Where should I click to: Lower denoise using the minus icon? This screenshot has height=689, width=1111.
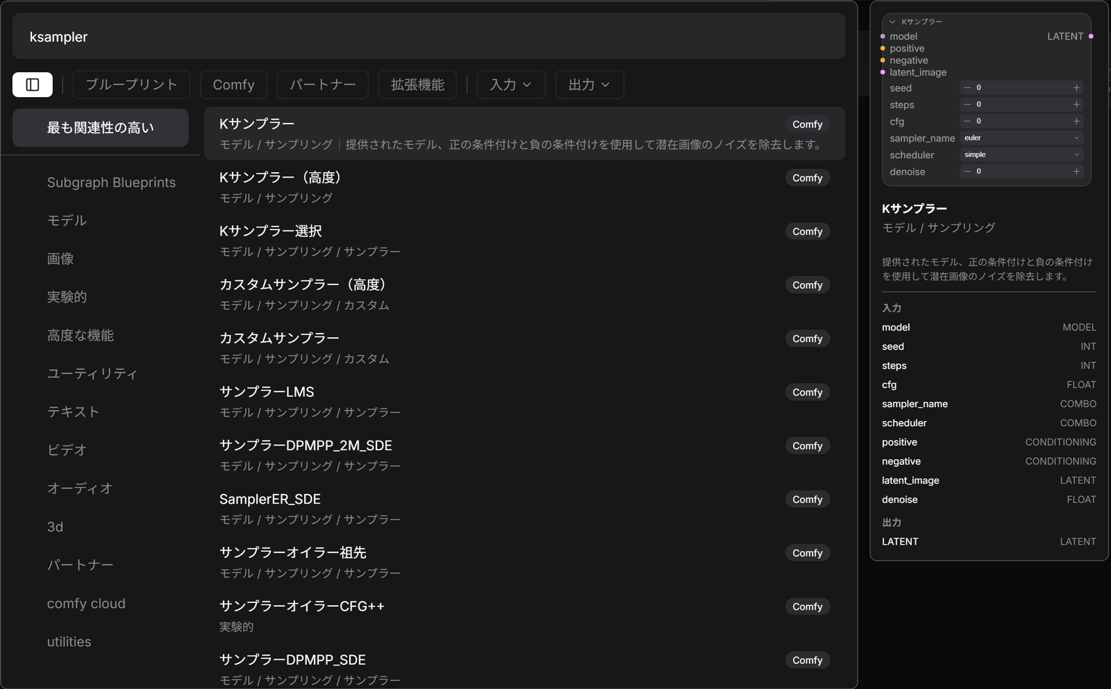point(967,171)
